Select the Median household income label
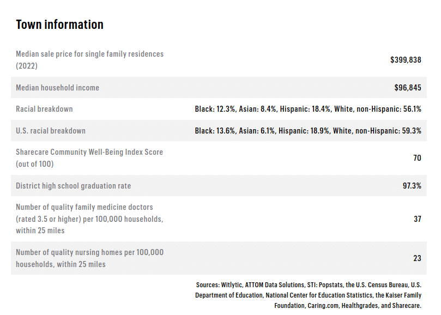441x315 pixels. (57, 88)
